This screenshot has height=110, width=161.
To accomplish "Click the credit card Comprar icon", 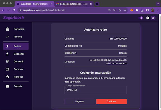I will click(x=7, y=69).
